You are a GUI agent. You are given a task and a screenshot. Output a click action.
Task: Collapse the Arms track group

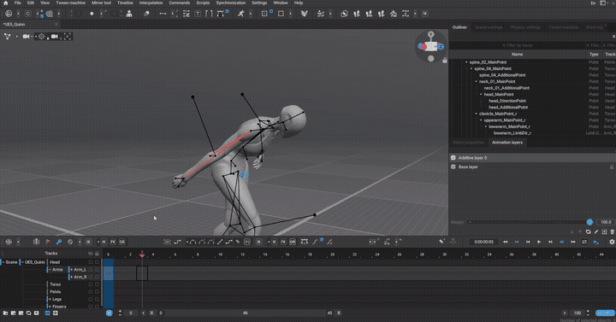50,269
